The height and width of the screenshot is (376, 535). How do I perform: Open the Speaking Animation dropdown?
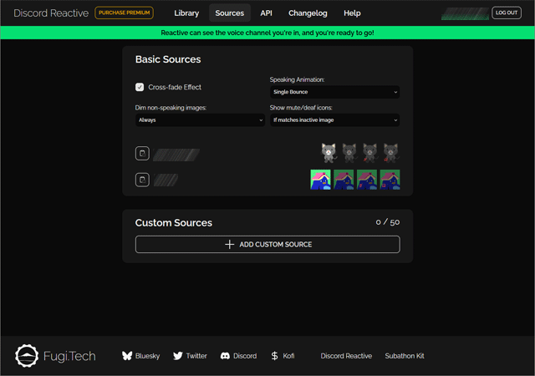coord(334,92)
